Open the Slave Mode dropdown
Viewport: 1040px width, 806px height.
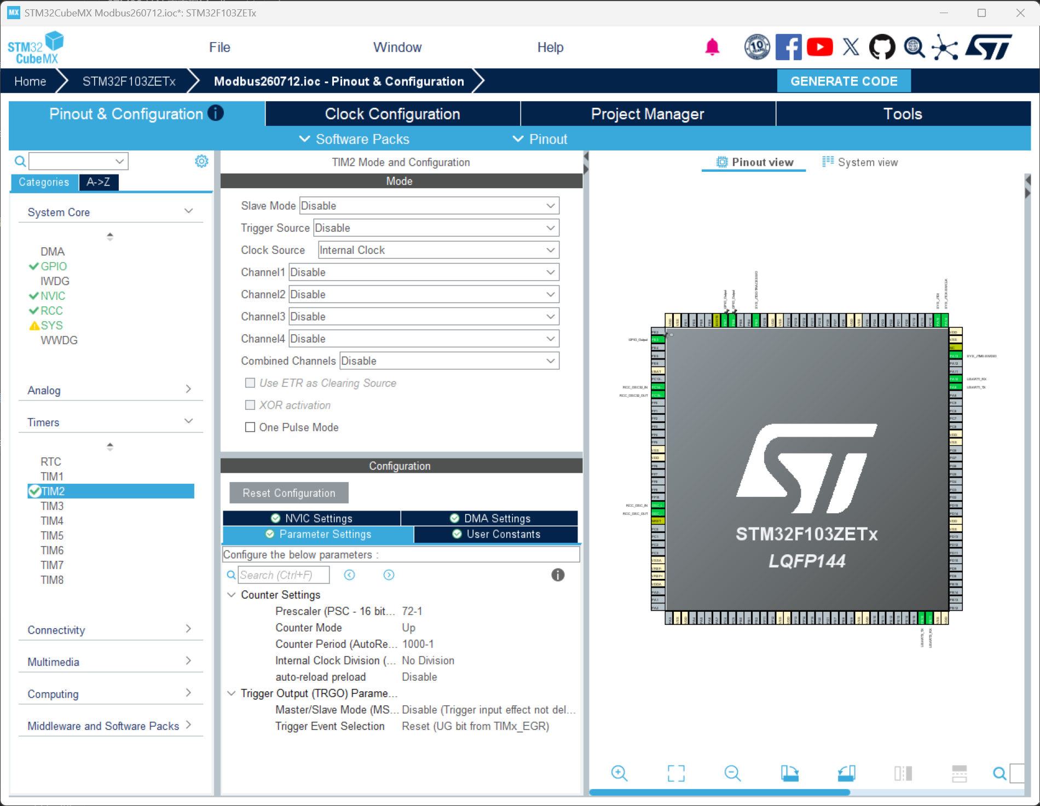pos(429,206)
